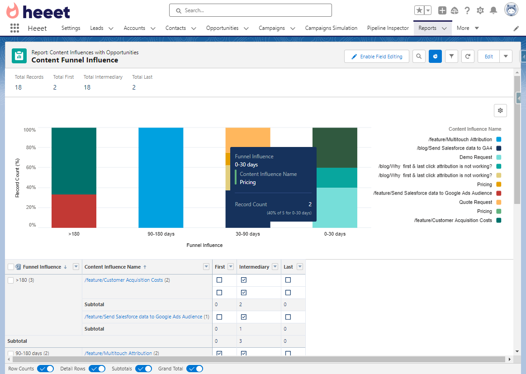Click the Edit report button
Image resolution: width=526 pixels, height=374 pixels.
tap(488, 57)
